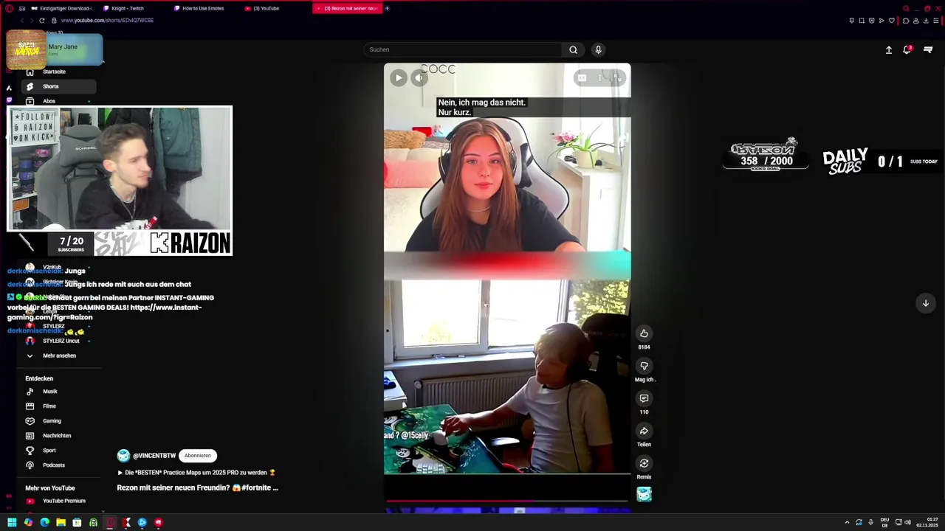The image size is (945, 531).
Task: Click the ad blocker shield icon
Action: click(x=871, y=21)
